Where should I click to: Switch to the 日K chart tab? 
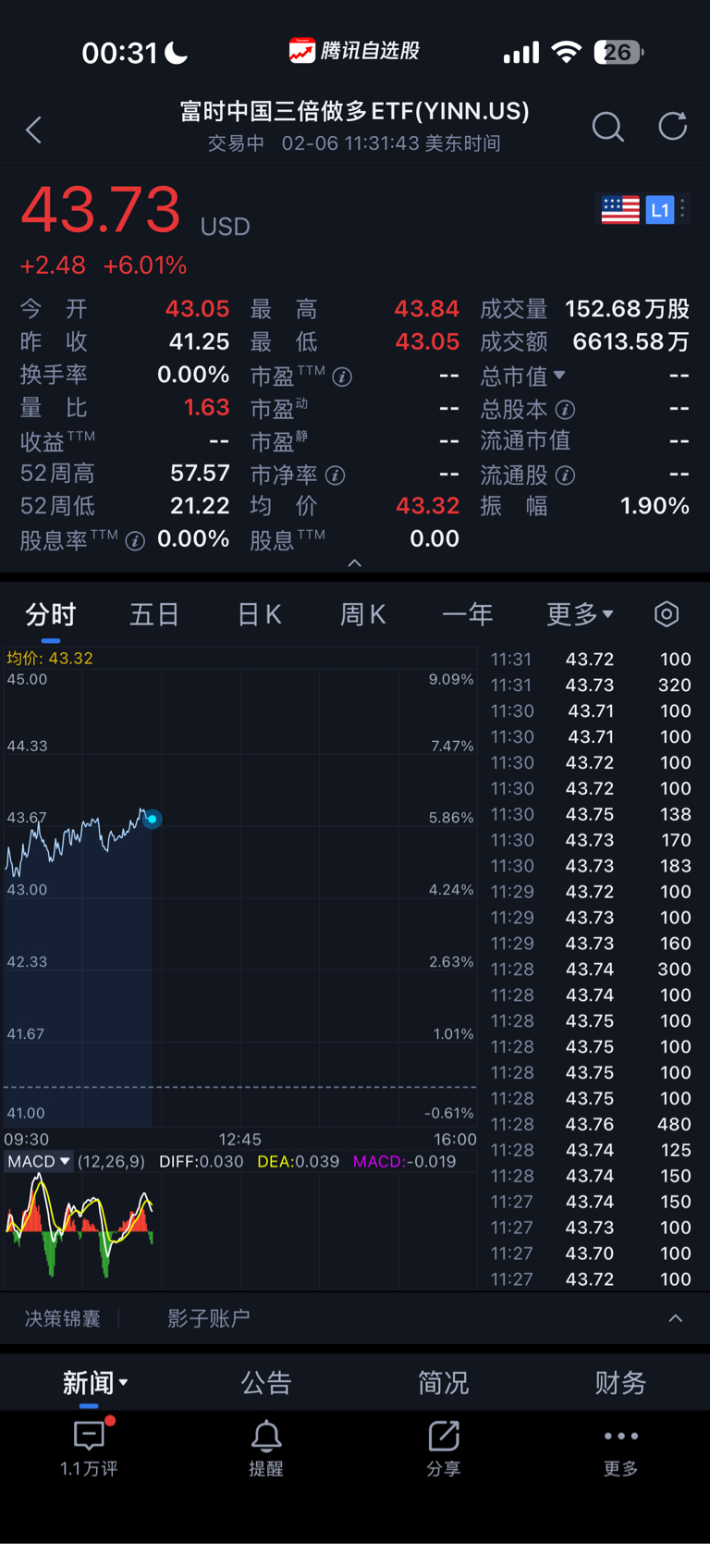click(x=259, y=614)
